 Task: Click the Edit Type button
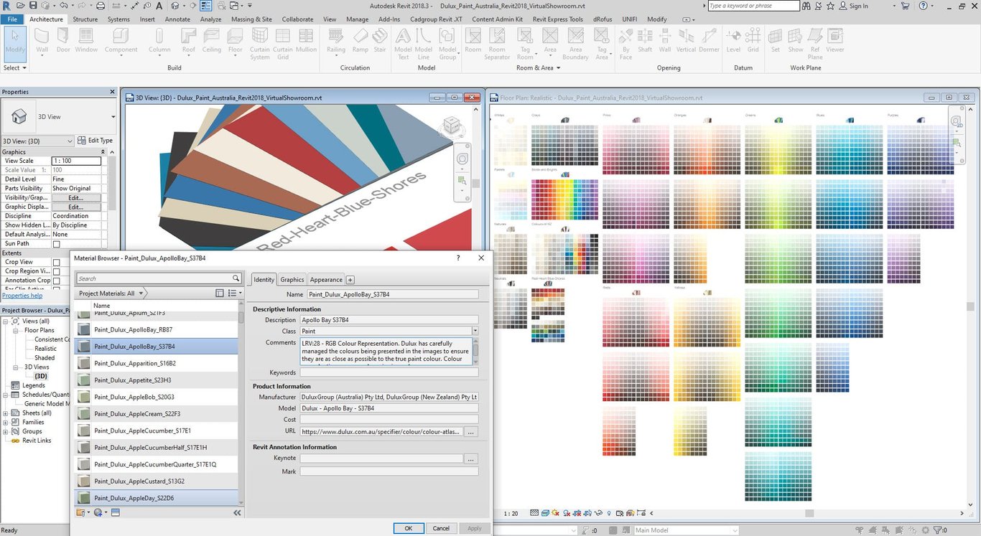click(96, 141)
